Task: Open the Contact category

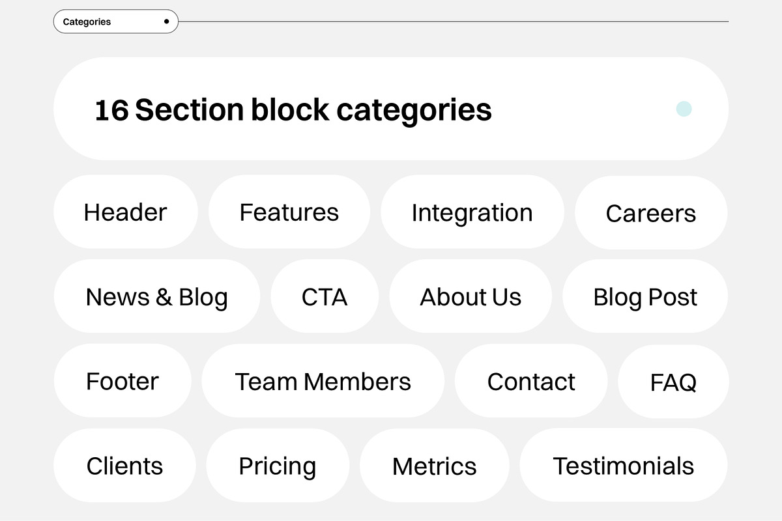Action: [x=531, y=382]
